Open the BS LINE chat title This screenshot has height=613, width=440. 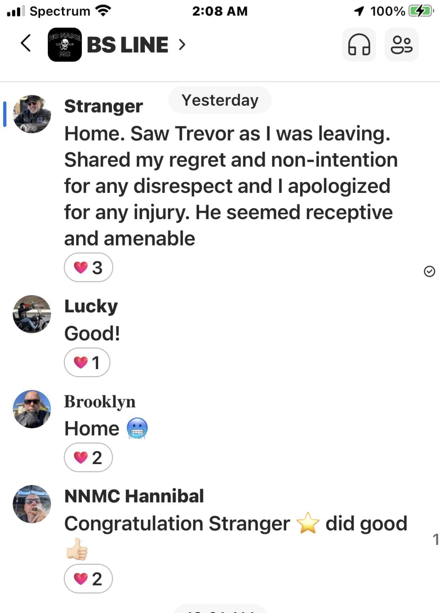click(x=128, y=45)
